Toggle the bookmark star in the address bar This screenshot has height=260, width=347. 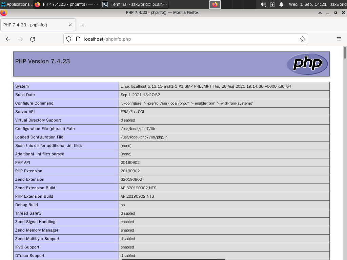[302, 39]
